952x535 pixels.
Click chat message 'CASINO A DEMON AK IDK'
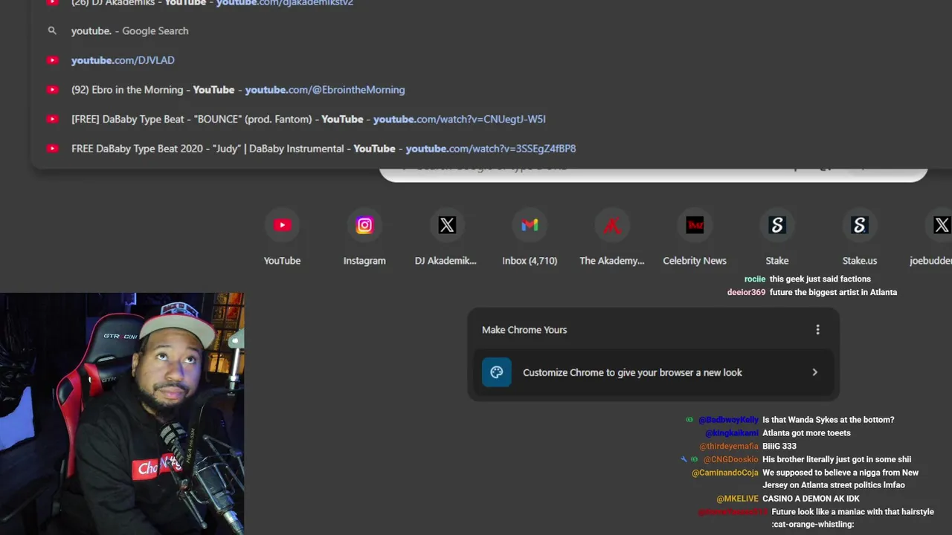pyautogui.click(x=811, y=499)
